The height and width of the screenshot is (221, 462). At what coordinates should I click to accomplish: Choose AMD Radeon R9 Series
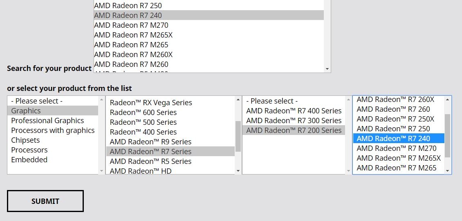[150, 142]
